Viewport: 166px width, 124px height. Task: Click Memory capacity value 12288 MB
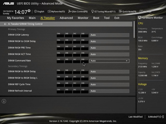pyautogui.click(x=142, y=75)
